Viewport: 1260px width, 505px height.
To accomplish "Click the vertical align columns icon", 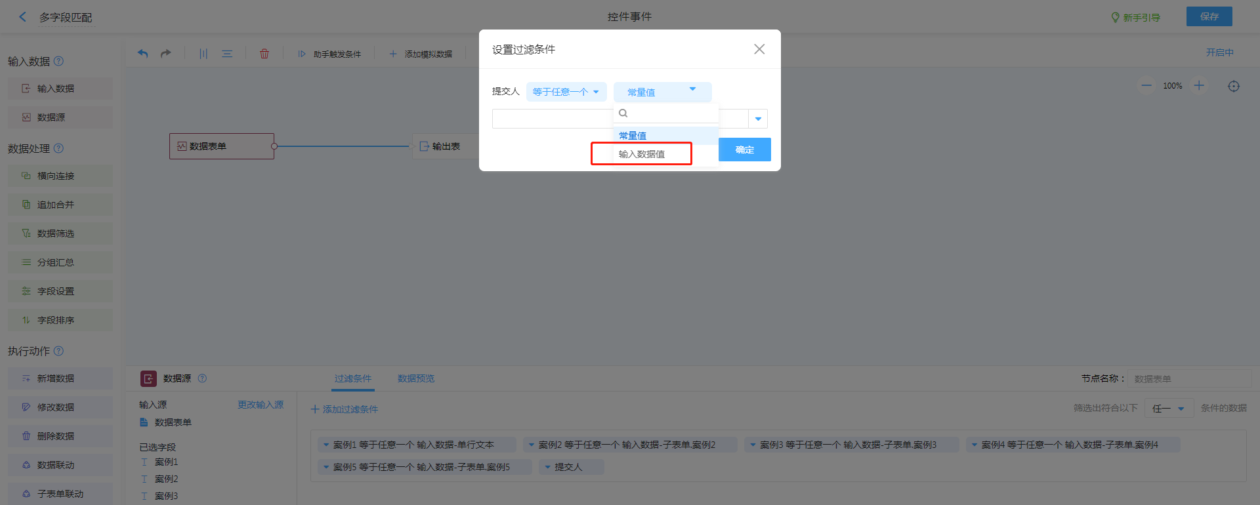I will (x=203, y=54).
